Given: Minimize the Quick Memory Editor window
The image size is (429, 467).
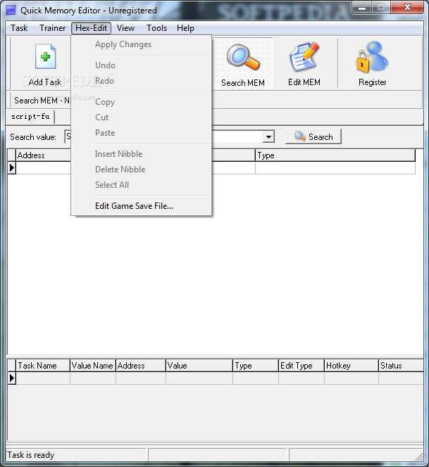Looking at the screenshot, I should tap(362, 8).
